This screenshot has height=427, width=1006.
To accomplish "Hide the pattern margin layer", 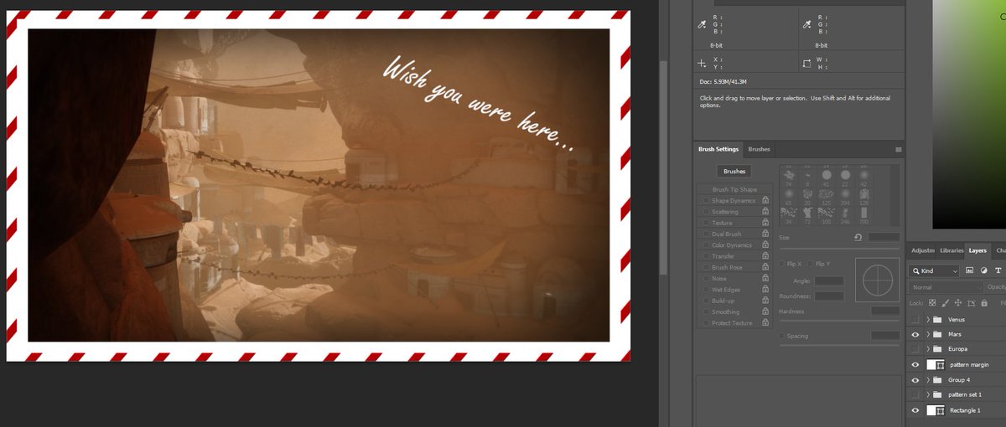I will pyautogui.click(x=915, y=365).
